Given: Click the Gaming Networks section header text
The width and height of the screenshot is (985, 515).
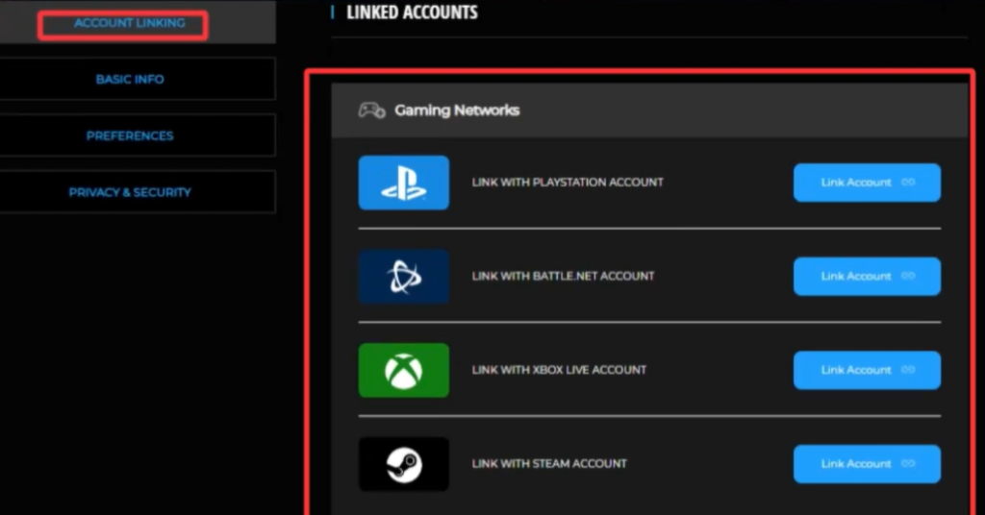Looking at the screenshot, I should (457, 110).
